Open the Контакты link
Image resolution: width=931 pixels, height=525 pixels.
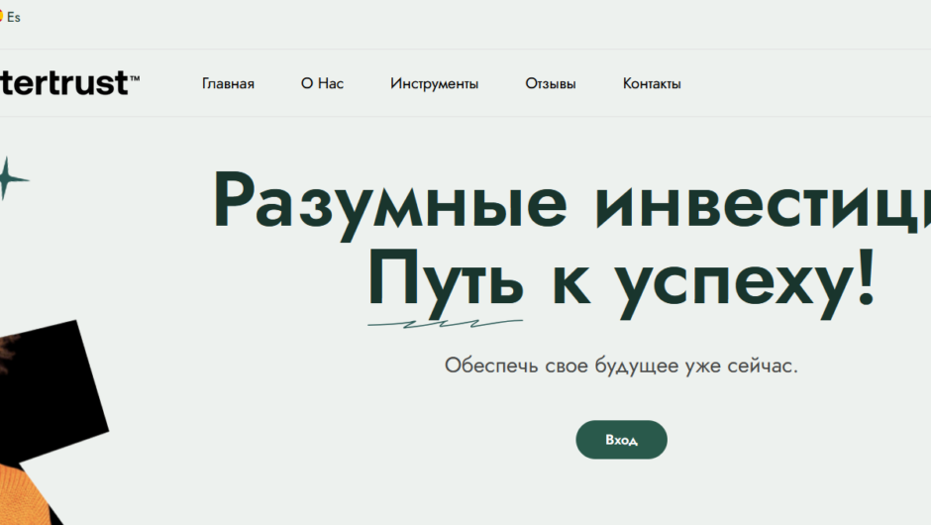[x=651, y=84]
